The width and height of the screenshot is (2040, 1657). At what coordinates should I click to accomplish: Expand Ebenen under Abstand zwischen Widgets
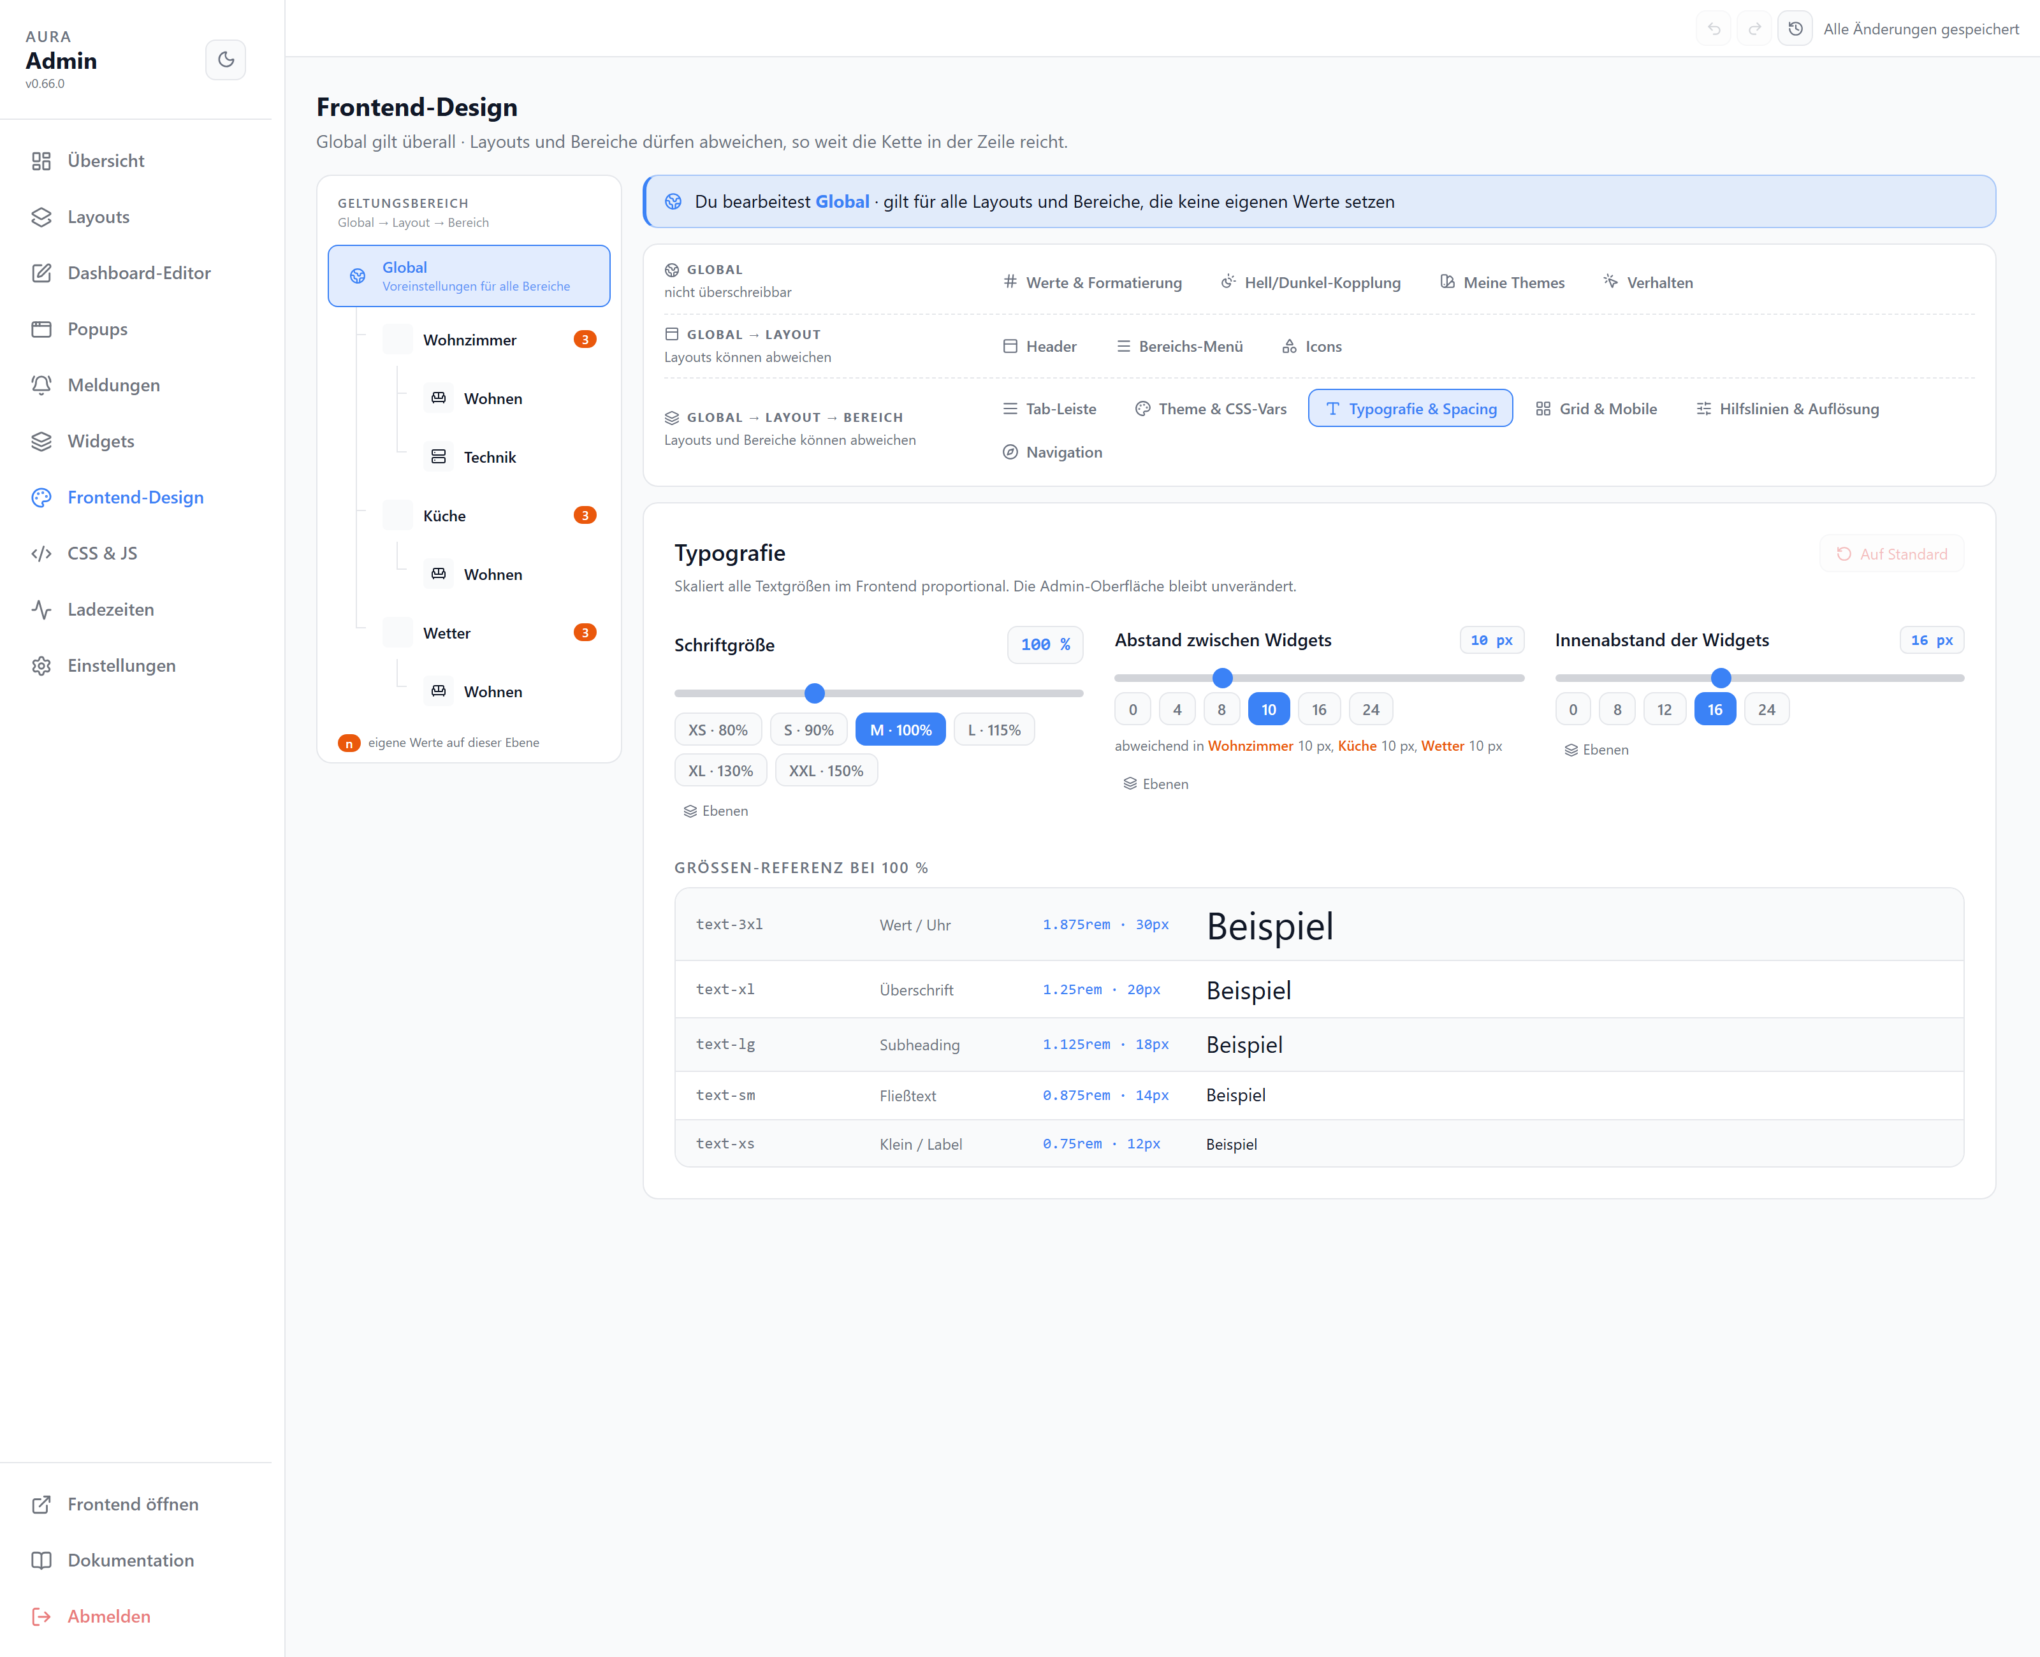click(x=1156, y=784)
